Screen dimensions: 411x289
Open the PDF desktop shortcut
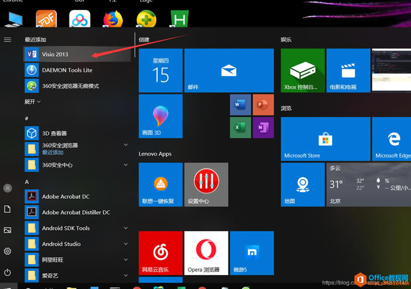pos(46,18)
